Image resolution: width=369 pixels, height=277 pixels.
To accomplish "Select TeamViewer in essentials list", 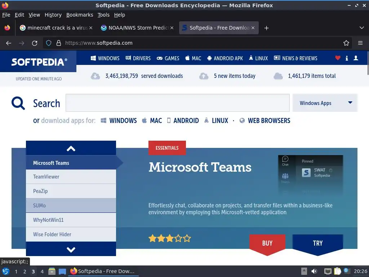I will pos(71,177).
